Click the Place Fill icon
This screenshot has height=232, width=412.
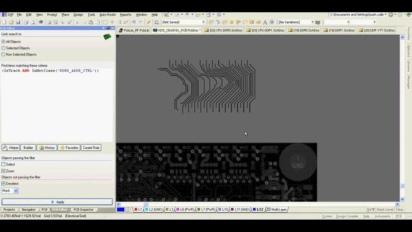(x=252, y=23)
